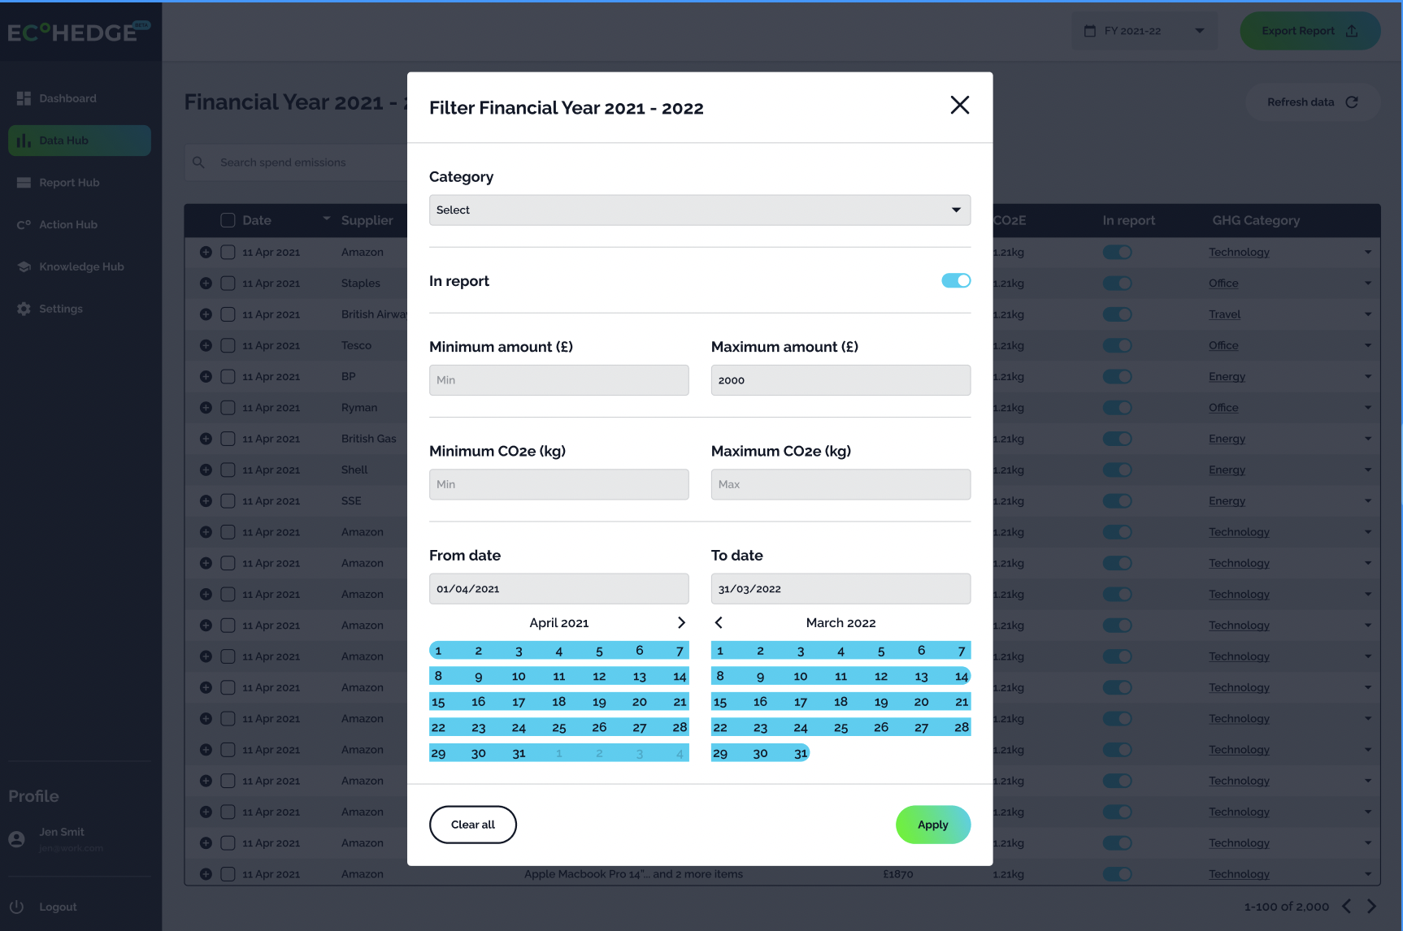1403x931 pixels.
Task: Go to next month in April 2021 calendar
Action: point(681,622)
